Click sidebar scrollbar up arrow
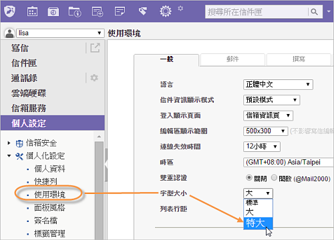Viewport: 334px width, 240px height. coord(99,137)
